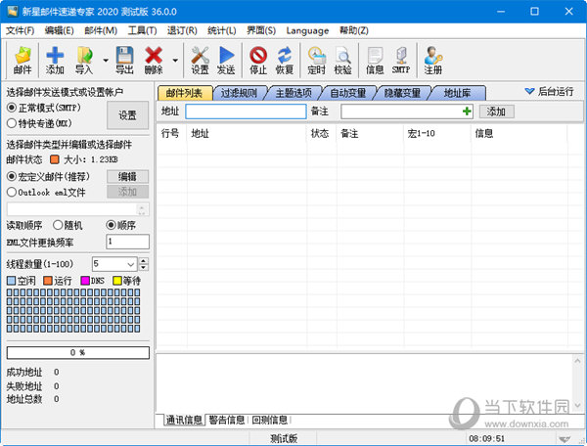Click the 停止 stop icon
The width and height of the screenshot is (587, 446).
(x=258, y=60)
